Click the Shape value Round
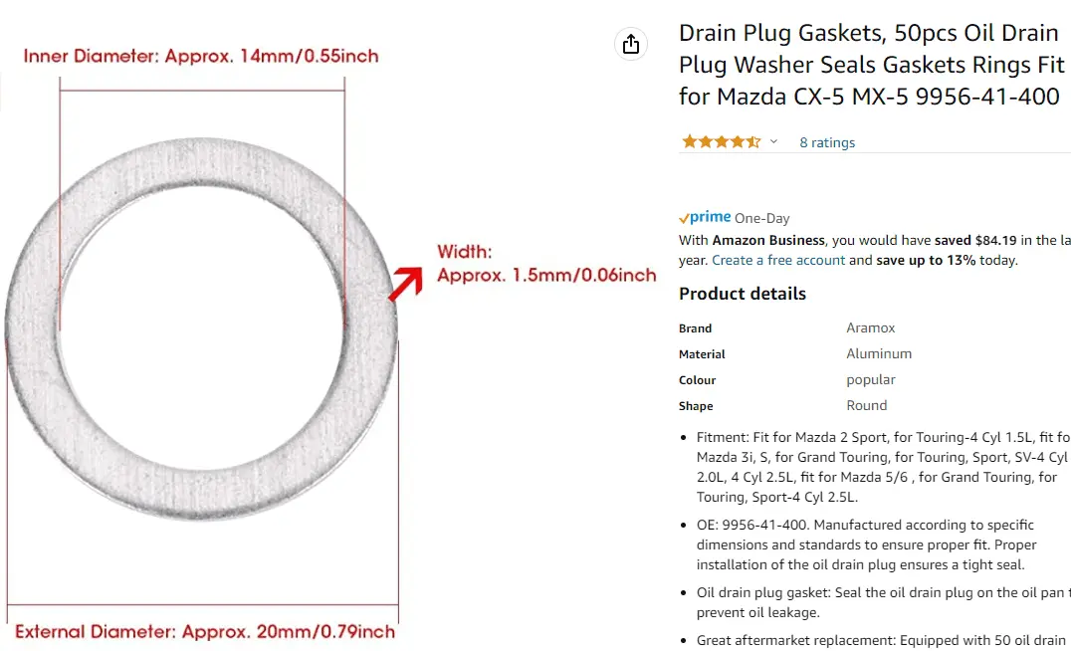The height and width of the screenshot is (651, 1071). click(x=867, y=405)
